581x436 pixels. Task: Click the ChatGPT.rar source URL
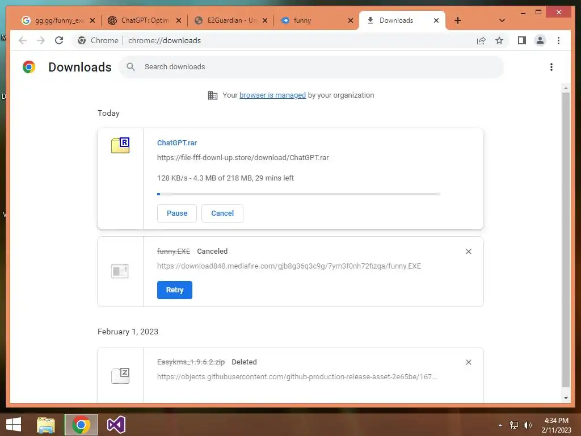click(x=243, y=158)
